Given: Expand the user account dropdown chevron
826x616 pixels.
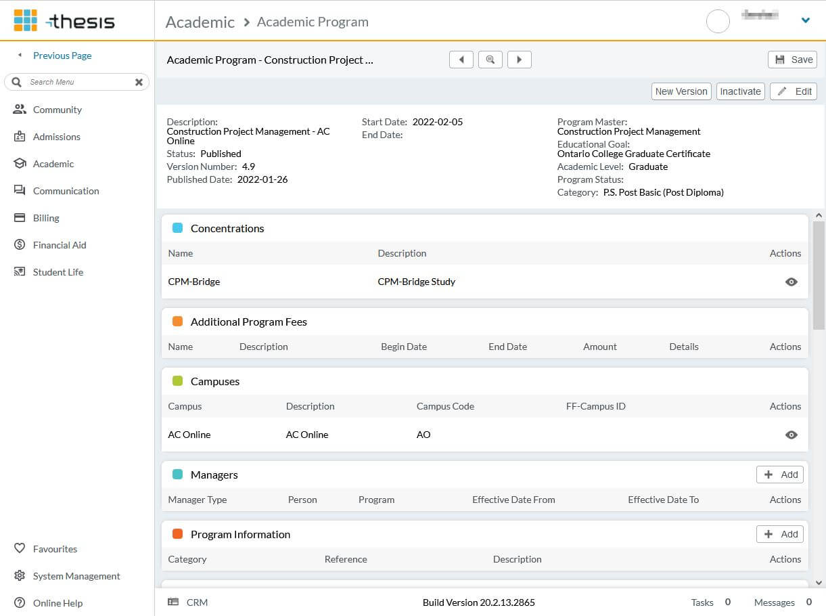Looking at the screenshot, I should 805,20.
